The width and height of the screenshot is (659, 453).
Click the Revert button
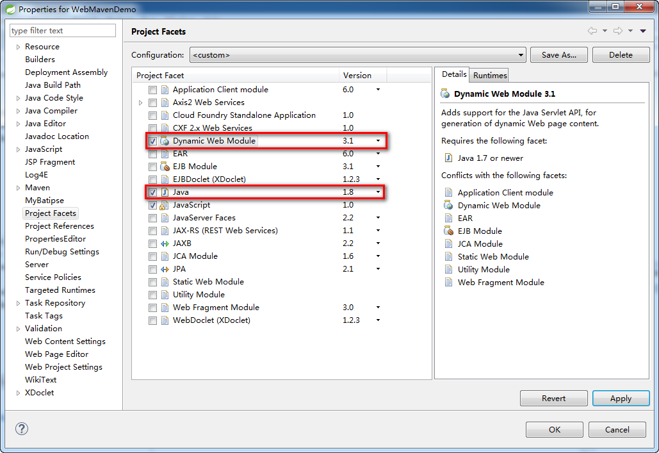553,399
